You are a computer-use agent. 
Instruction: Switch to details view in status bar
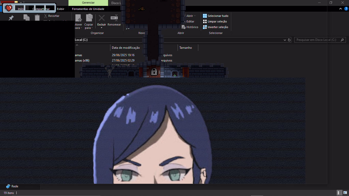pos(340,193)
